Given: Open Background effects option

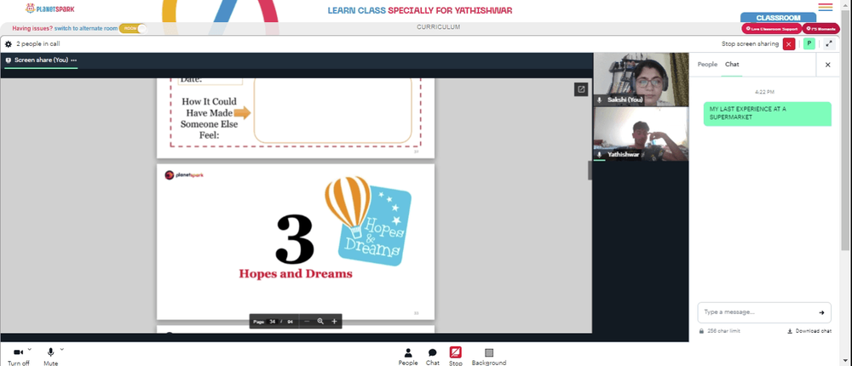Looking at the screenshot, I should pyautogui.click(x=488, y=357).
